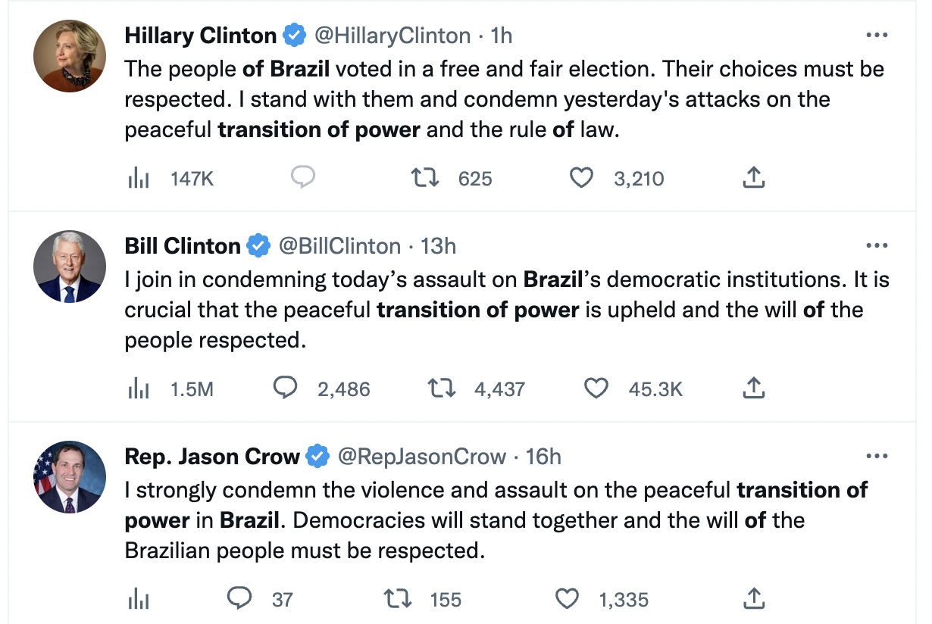
Task: Reply to Bill Clinton's tweet
Action: (x=284, y=388)
